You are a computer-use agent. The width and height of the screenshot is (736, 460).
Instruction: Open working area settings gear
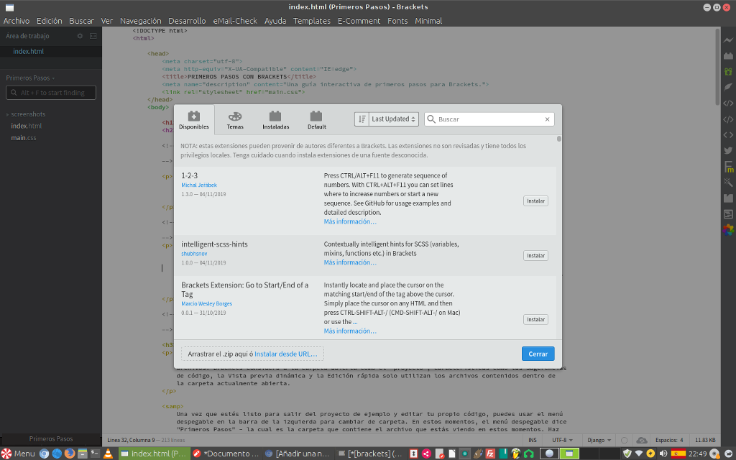[80, 36]
